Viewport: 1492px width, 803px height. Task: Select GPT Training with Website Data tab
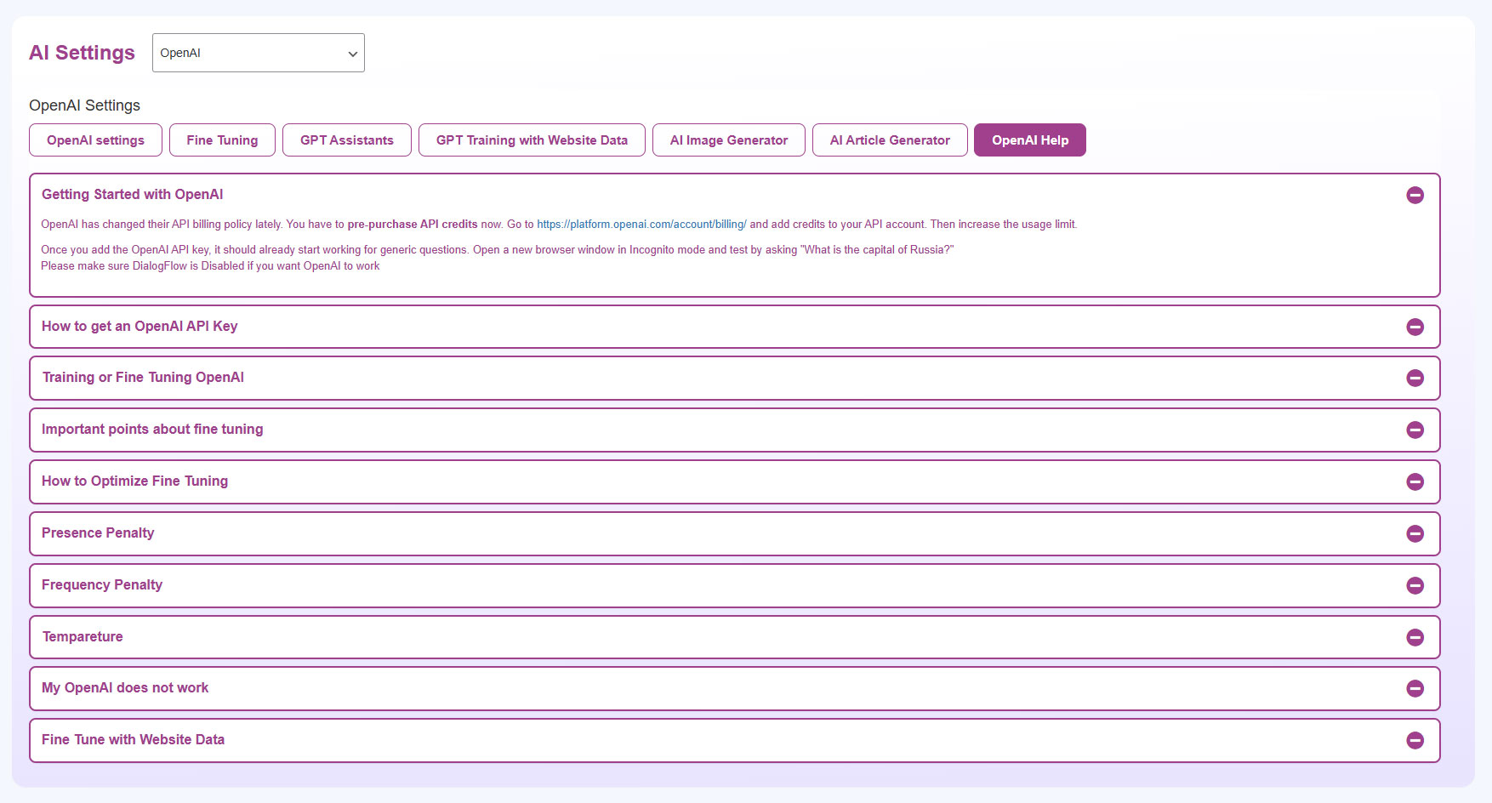pyautogui.click(x=532, y=140)
